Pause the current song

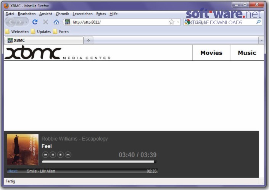click(53, 155)
